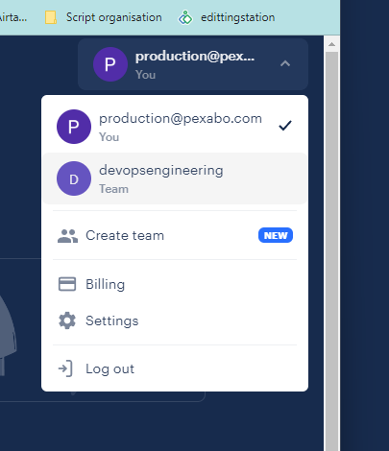Click the scrollbar up arrow

(x=331, y=44)
